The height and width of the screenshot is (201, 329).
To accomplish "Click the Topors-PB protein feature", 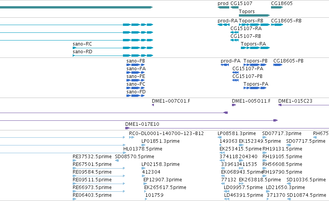I will click(x=255, y=65).
